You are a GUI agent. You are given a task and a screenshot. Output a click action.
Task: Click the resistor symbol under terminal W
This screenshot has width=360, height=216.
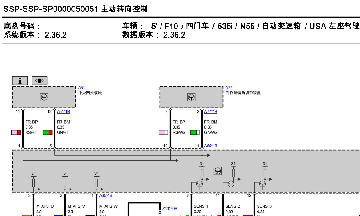[97, 183]
